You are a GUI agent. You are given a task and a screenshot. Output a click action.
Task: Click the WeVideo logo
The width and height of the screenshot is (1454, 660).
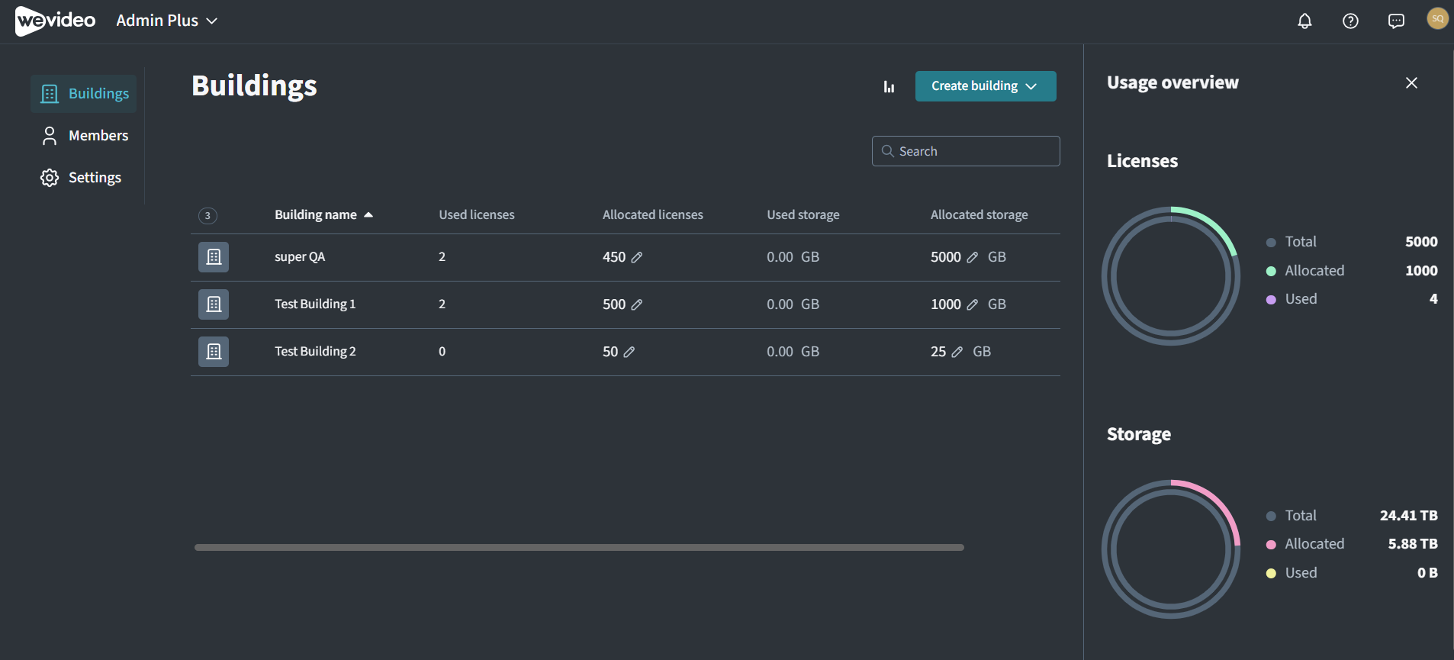55,21
